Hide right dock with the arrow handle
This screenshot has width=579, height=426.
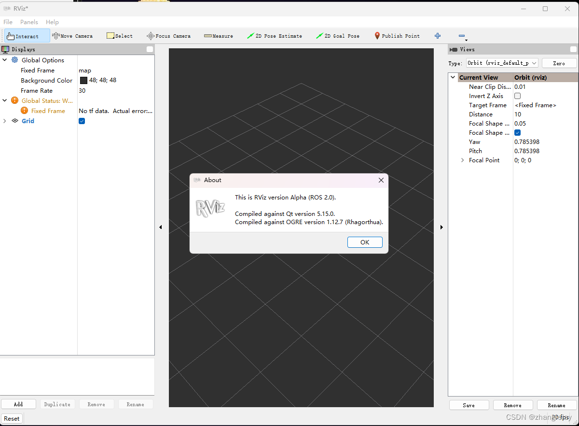(x=441, y=227)
